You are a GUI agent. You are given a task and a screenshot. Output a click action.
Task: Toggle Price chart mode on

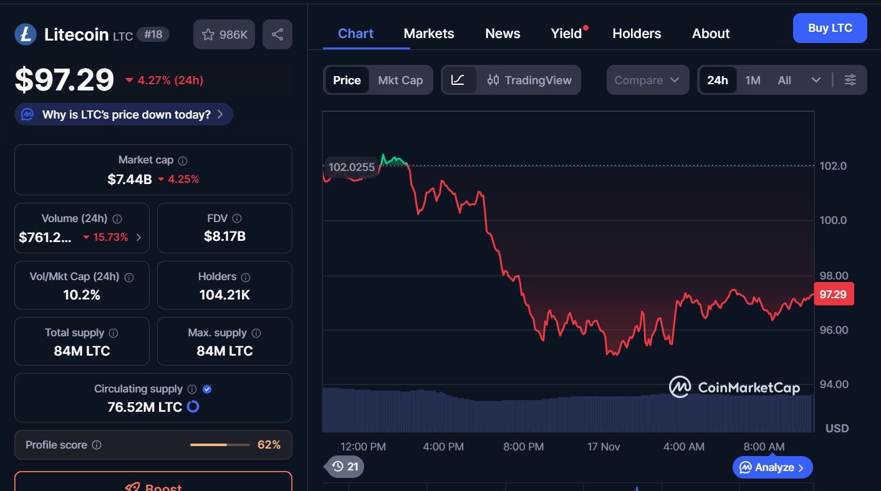click(347, 80)
